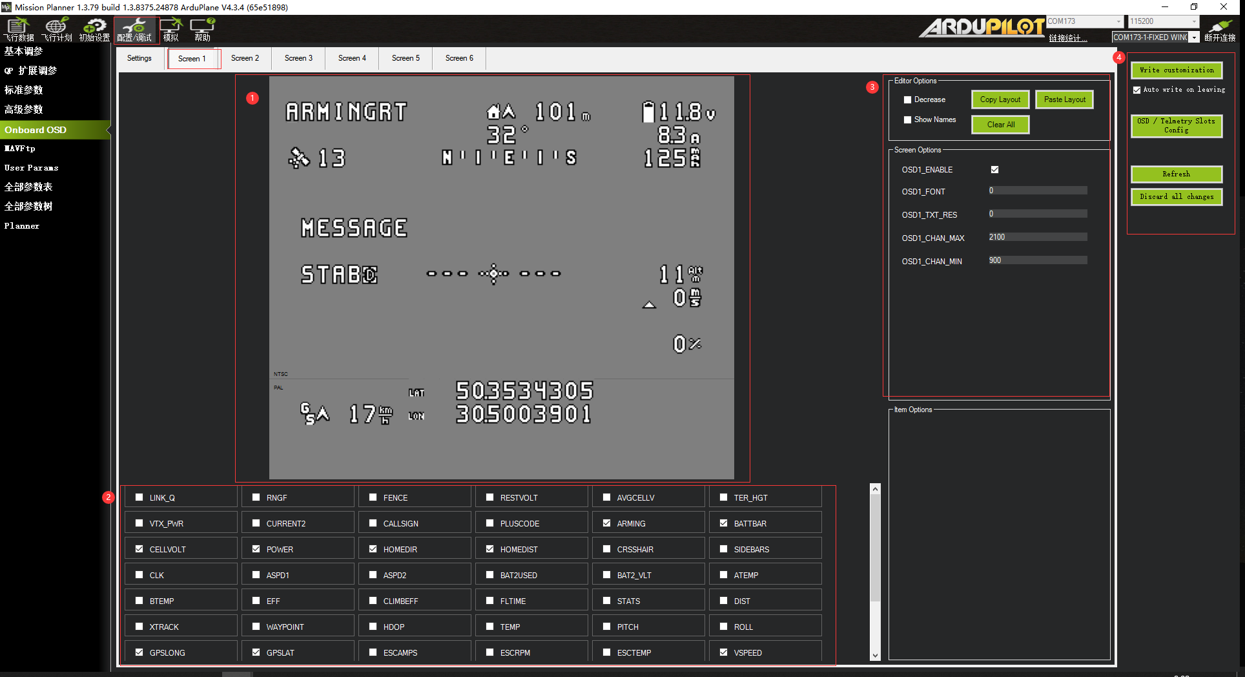Open the Settings tab
The width and height of the screenshot is (1245, 677).
(139, 58)
